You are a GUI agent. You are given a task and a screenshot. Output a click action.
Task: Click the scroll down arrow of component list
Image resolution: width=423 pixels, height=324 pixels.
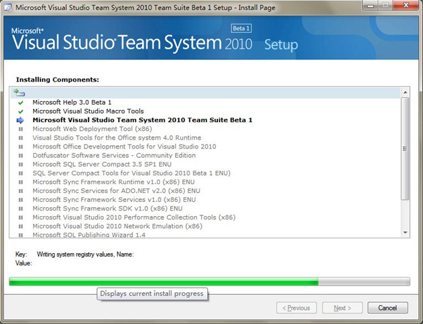[x=405, y=233]
